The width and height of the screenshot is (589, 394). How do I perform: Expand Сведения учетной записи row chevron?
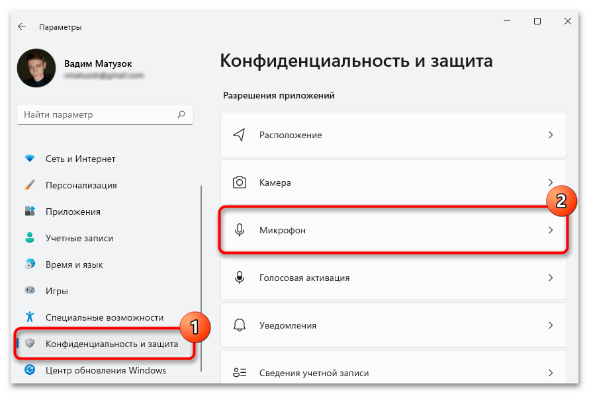point(551,373)
